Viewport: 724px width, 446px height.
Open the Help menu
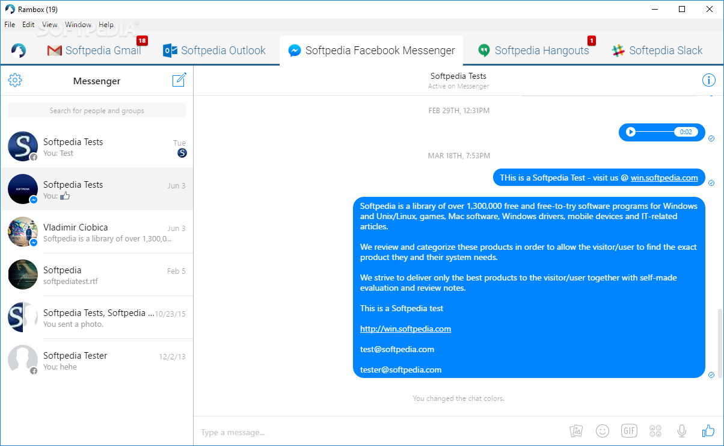pos(106,25)
